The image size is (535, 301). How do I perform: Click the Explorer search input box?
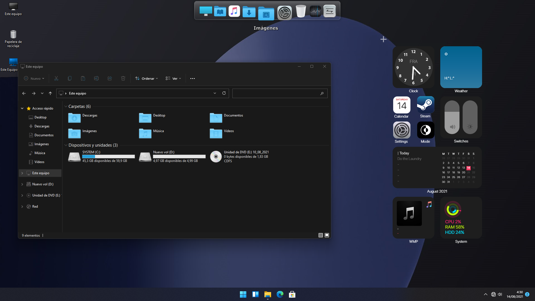pos(280,93)
